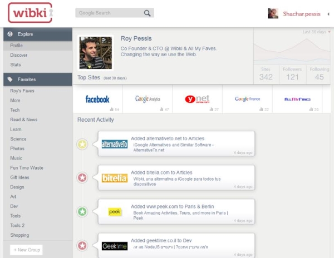Image resolution: width=334 pixels, height=258 pixels.
Task: Select the Explore section header
Action: tap(38, 34)
